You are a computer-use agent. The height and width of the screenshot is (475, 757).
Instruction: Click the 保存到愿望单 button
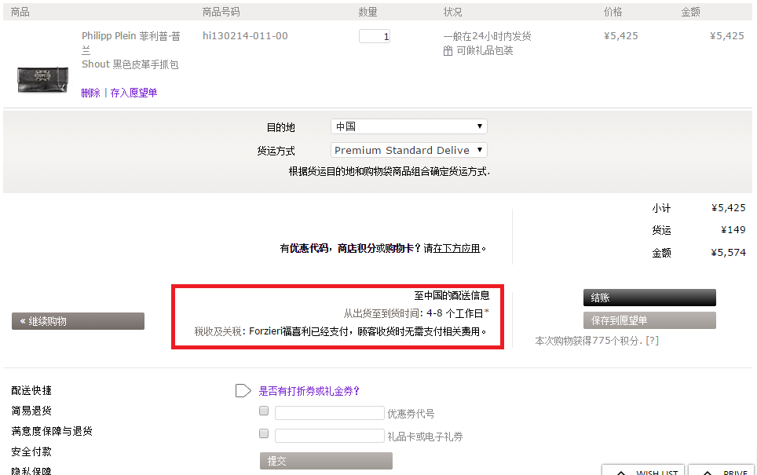(649, 320)
